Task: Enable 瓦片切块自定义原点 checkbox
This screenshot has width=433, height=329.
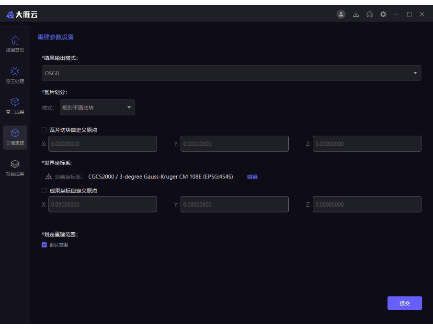Action: (x=44, y=130)
